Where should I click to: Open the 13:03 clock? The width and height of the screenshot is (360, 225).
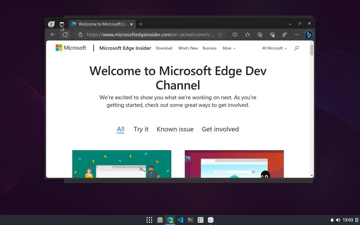348,220
